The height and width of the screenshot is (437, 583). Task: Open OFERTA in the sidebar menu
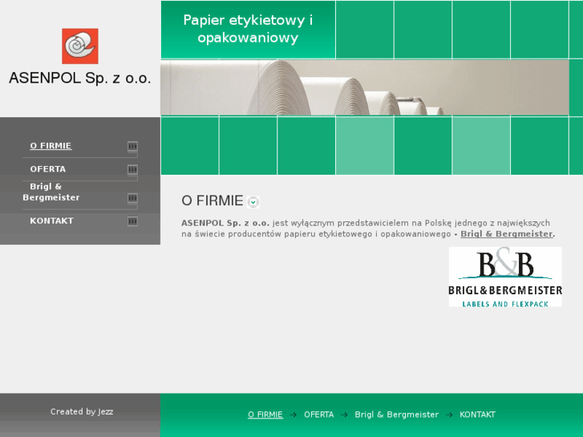coord(48,169)
